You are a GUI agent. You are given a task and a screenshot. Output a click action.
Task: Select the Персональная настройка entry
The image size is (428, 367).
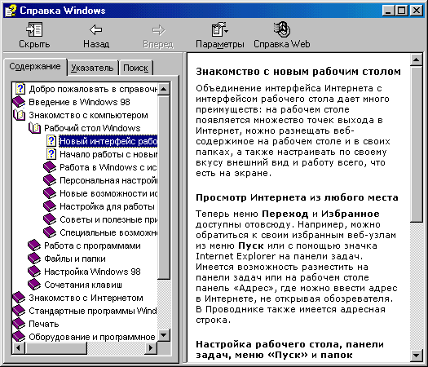tap(108, 180)
